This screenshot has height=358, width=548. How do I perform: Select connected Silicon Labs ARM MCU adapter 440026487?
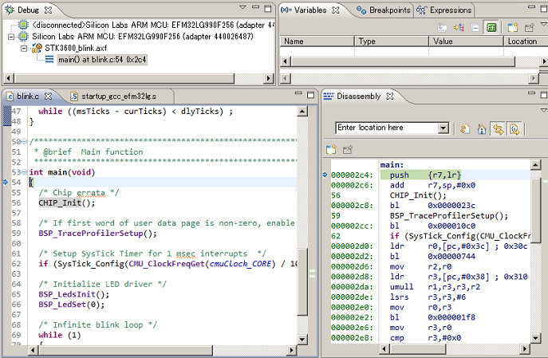click(136, 37)
